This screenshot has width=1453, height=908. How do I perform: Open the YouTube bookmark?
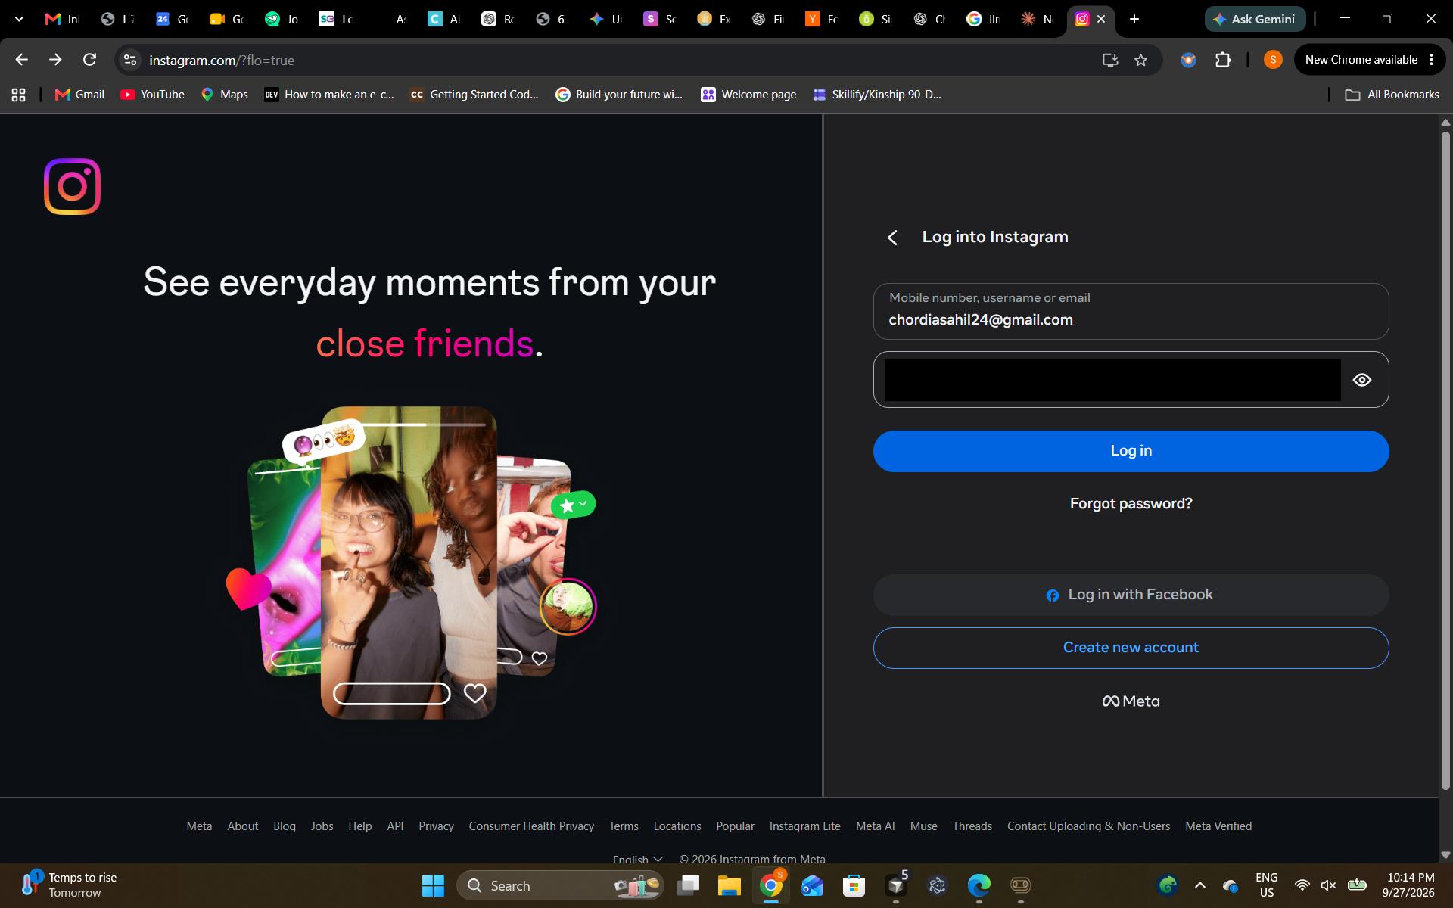coord(152,95)
